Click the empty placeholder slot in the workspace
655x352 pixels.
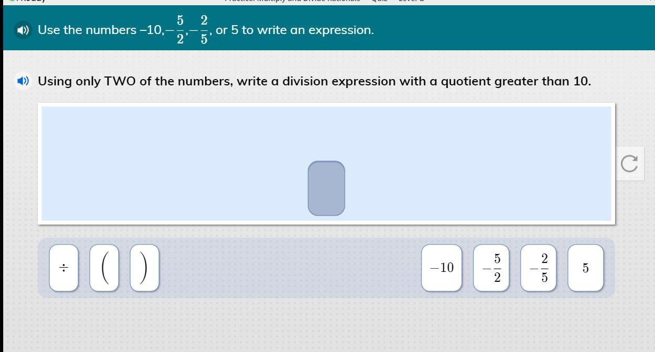coord(326,188)
